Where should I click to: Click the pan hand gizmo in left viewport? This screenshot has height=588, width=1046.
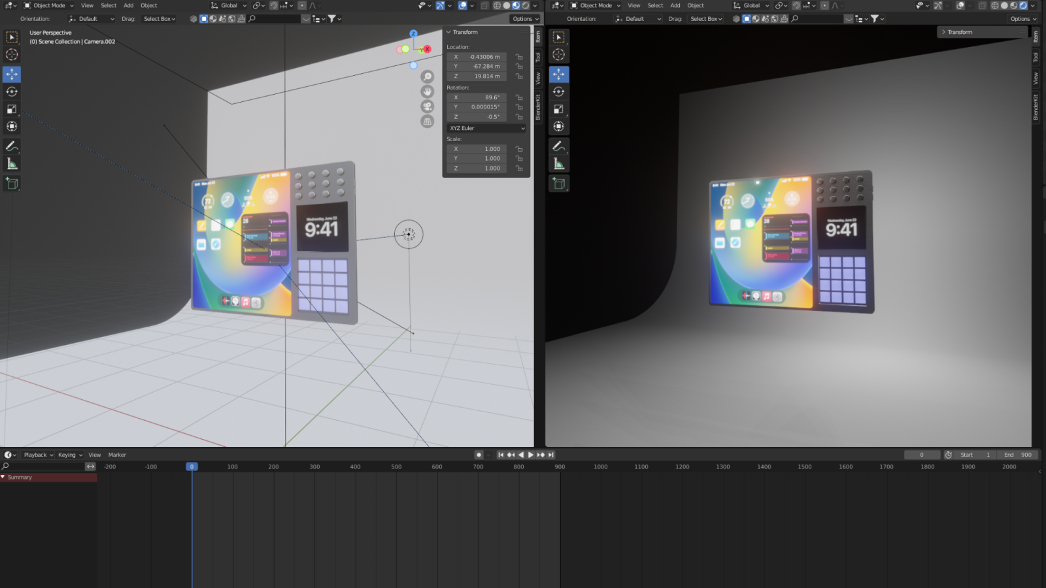tap(428, 91)
